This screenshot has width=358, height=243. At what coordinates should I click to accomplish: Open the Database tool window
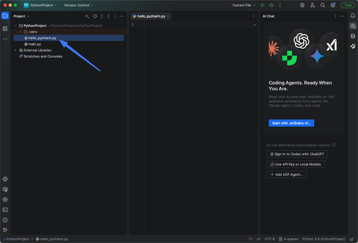tap(353, 36)
